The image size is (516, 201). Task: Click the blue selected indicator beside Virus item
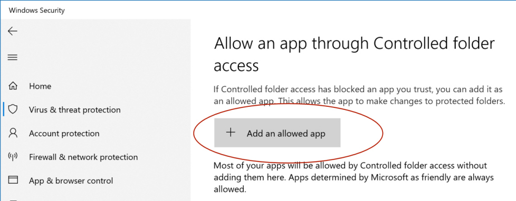(x=3, y=109)
